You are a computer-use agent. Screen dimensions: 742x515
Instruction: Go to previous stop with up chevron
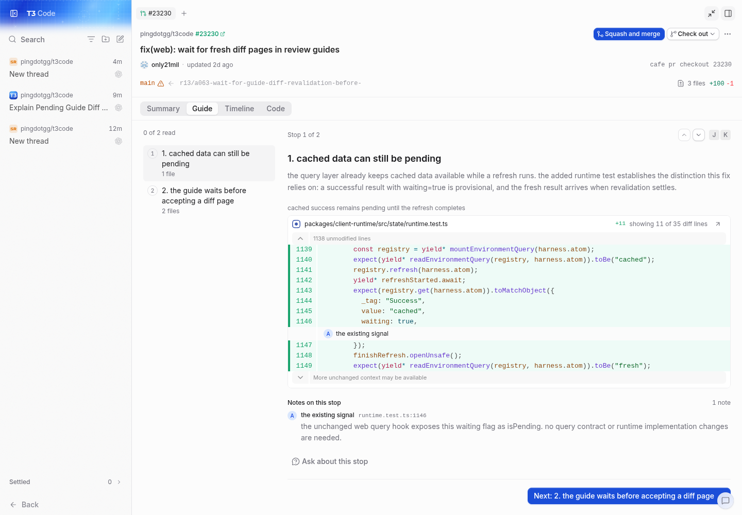[684, 135]
